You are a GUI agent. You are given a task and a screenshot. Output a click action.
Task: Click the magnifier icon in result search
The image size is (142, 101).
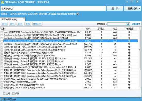(x=128, y=24)
